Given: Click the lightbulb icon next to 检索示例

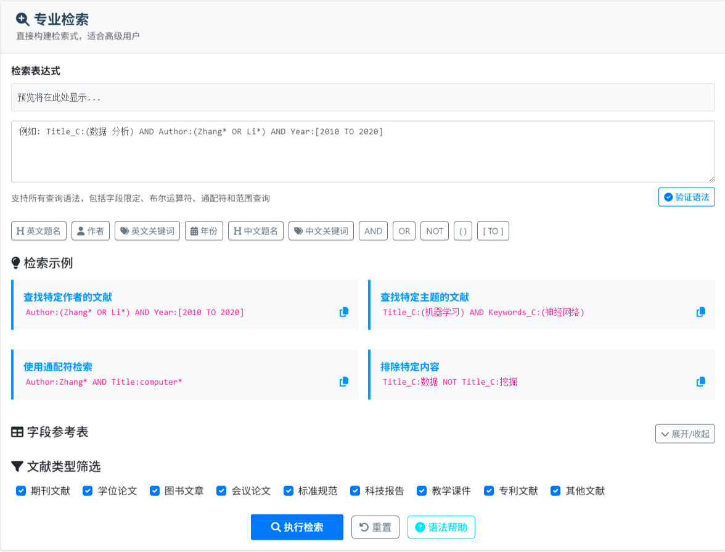Looking at the screenshot, I should (16, 263).
